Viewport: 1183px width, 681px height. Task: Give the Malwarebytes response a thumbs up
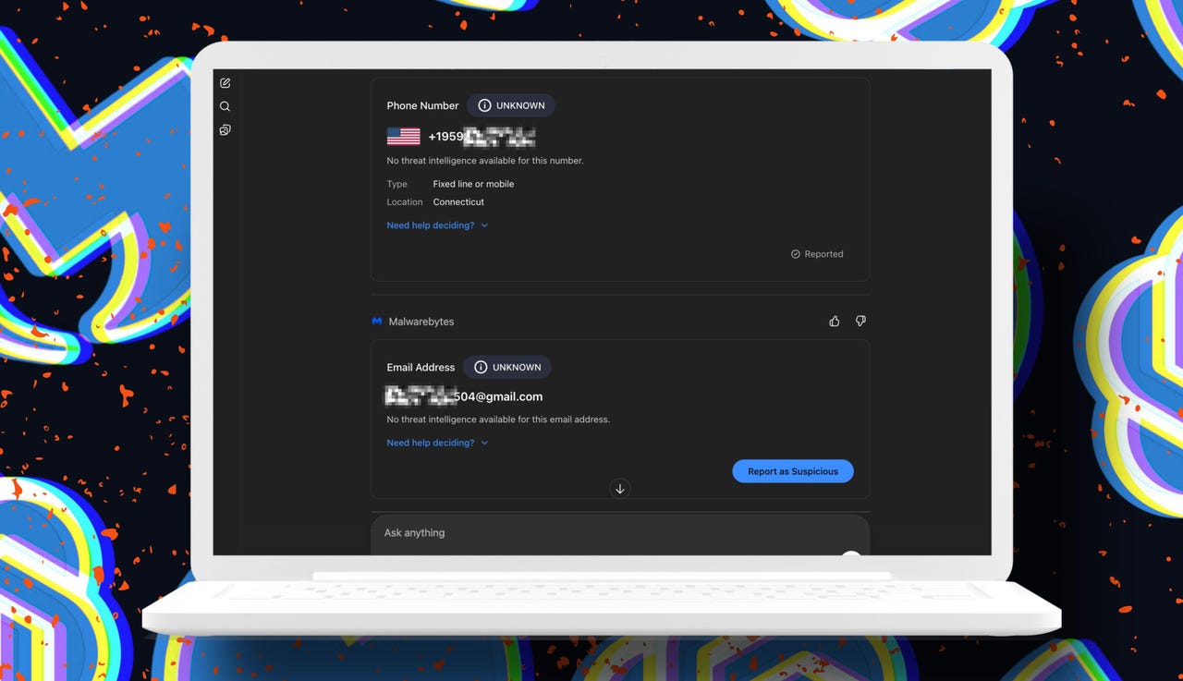[x=835, y=322]
